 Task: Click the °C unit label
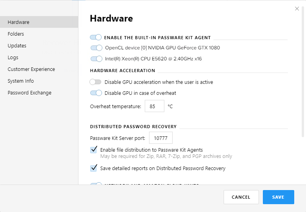point(170,106)
